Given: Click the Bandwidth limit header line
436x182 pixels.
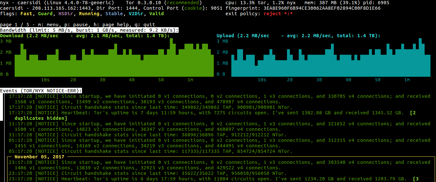Looking at the screenshot, I should pos(89,30).
